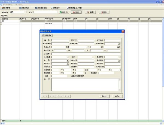Open 数据设置 menu
The height and width of the screenshot is (125, 164).
click(19, 5)
